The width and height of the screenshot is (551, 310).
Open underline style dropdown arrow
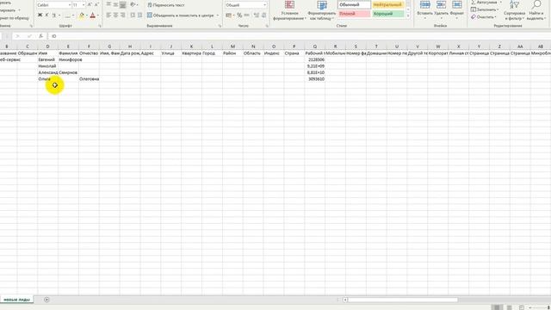(x=59, y=15)
